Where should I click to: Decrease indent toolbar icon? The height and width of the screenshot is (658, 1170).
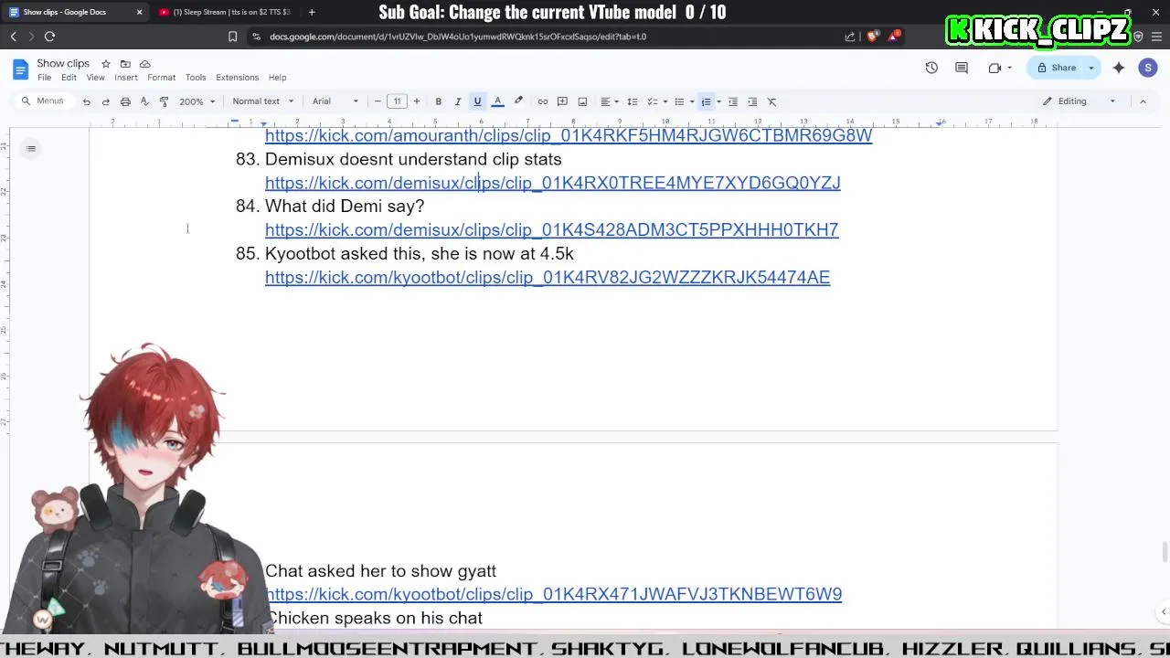click(x=733, y=101)
